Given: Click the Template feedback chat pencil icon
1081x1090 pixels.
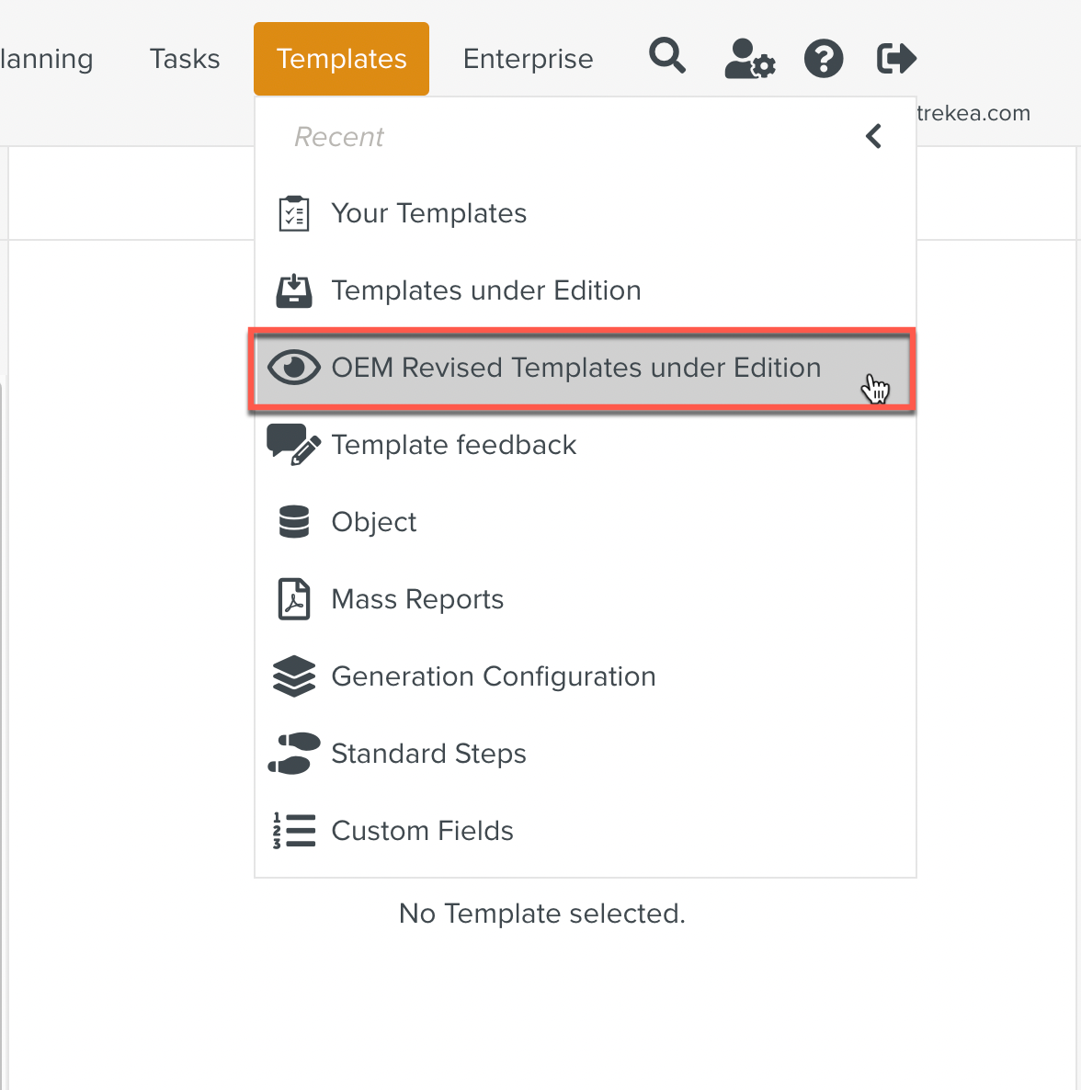Looking at the screenshot, I should [293, 445].
